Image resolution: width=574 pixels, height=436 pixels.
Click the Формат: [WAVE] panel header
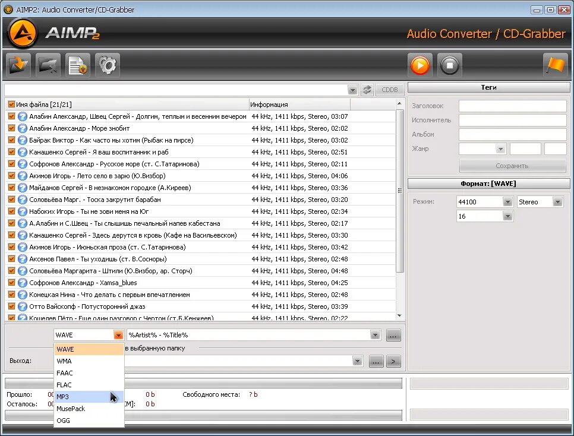488,184
